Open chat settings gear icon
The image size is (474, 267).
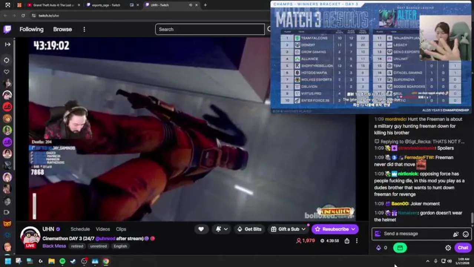pyautogui.click(x=448, y=248)
